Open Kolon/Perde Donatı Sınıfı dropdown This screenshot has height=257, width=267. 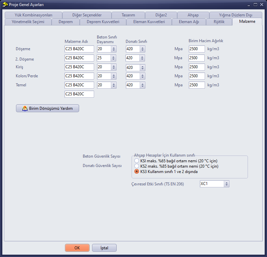tap(142, 76)
